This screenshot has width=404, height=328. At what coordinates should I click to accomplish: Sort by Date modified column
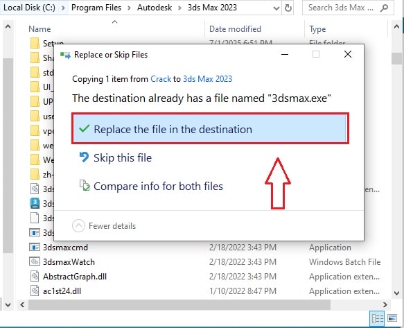coord(235,29)
